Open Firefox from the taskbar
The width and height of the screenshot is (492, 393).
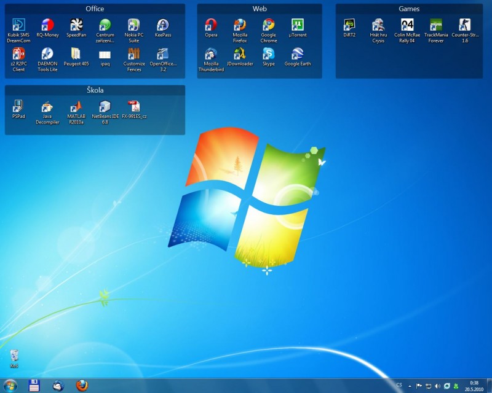82,385
